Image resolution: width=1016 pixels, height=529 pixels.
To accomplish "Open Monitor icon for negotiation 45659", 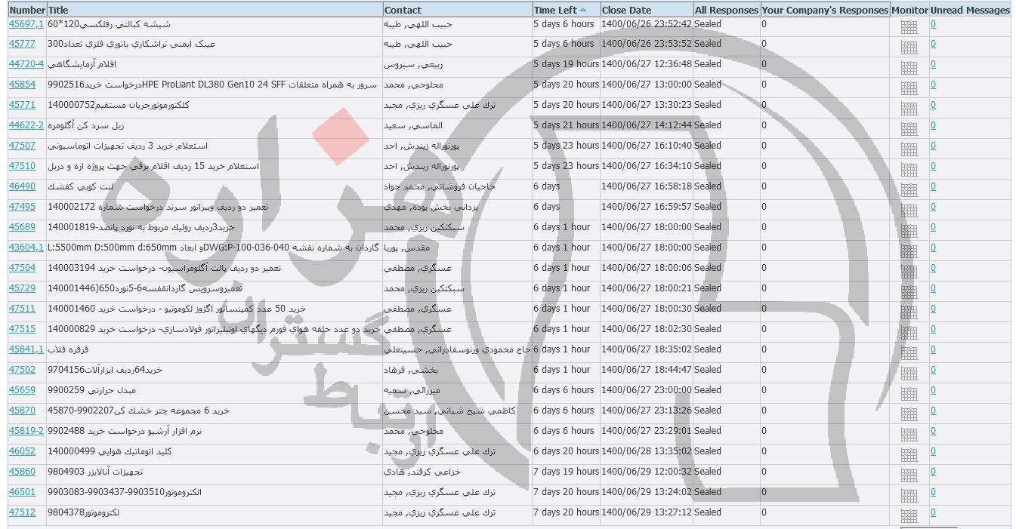I will click(909, 393).
